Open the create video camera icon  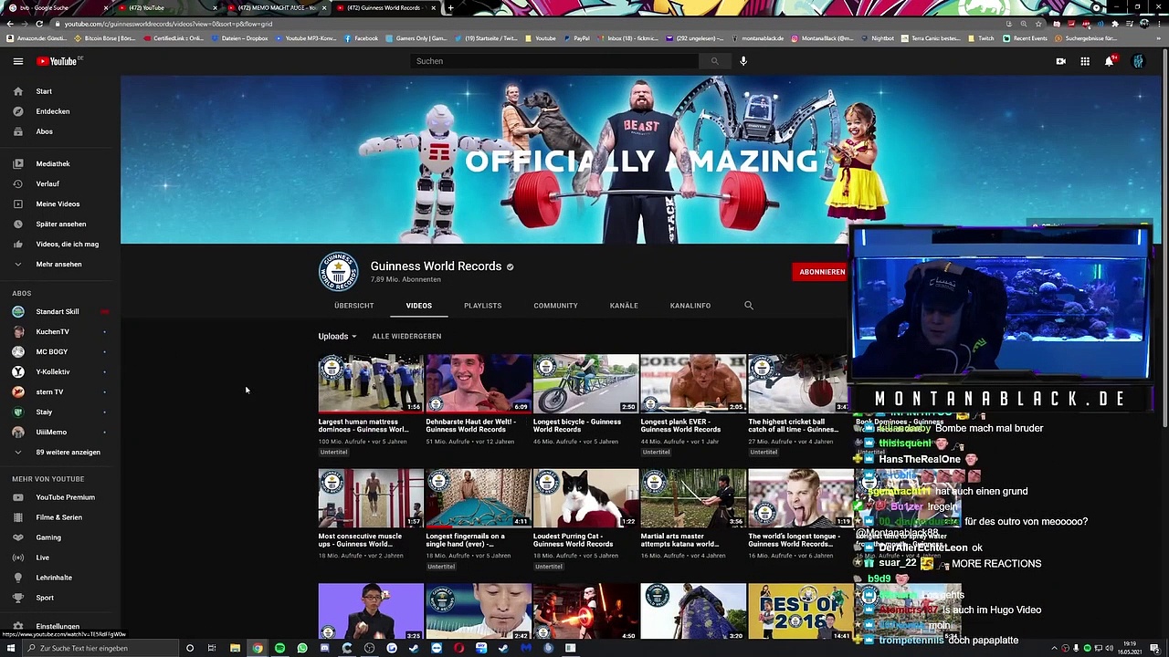point(1060,61)
